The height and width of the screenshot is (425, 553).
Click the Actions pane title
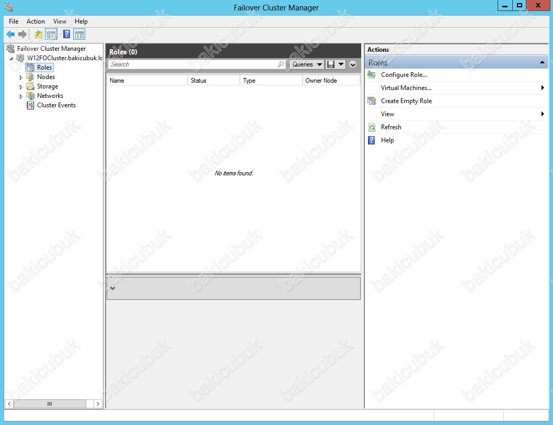tap(378, 50)
